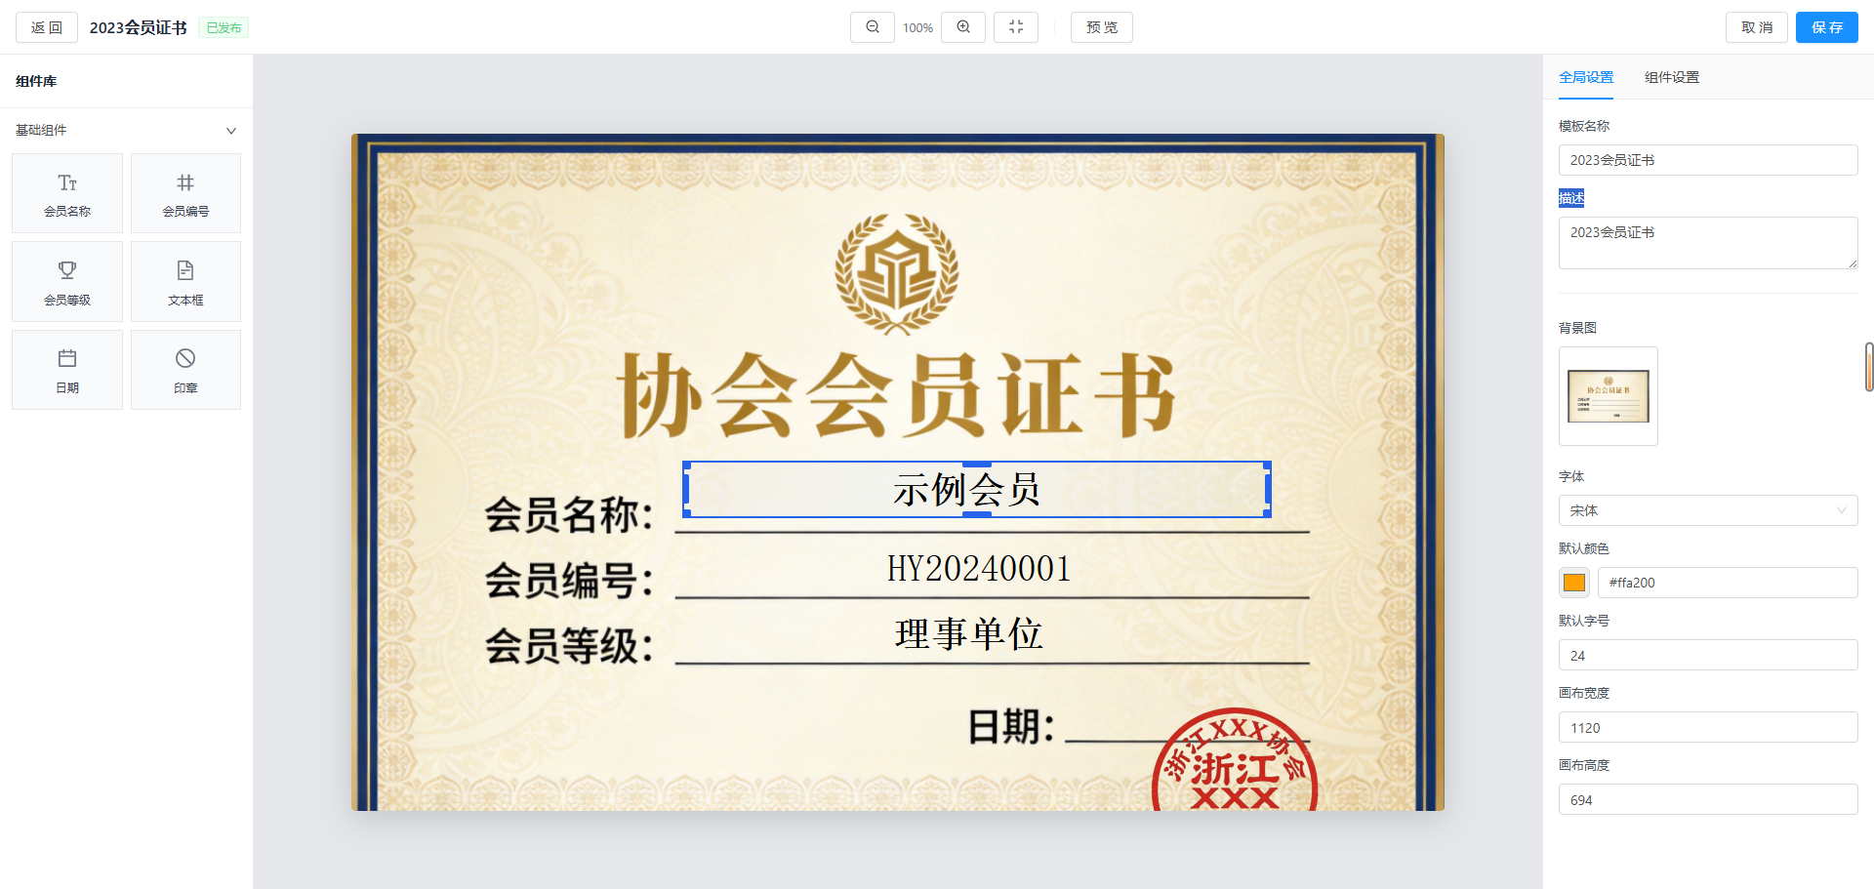Select the 示例会员 text field on canvas
Image resolution: width=1874 pixels, height=889 pixels.
pyautogui.click(x=975, y=490)
